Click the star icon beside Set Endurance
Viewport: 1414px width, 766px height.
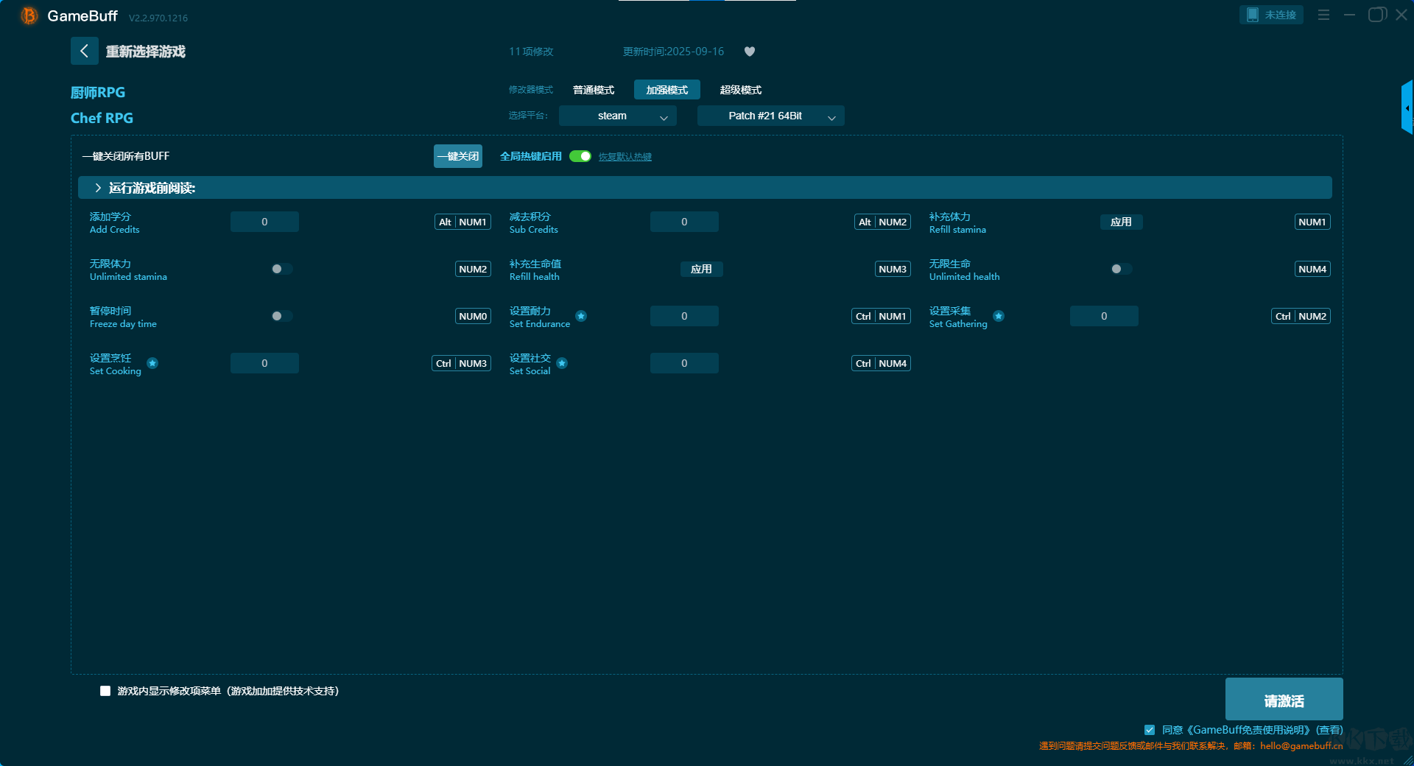point(581,316)
